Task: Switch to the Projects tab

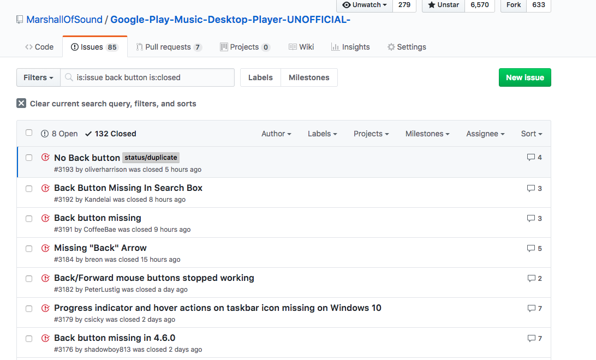Action: click(245, 47)
